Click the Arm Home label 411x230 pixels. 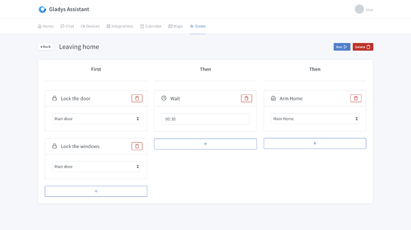coord(291,99)
